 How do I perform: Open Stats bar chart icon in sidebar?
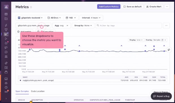click(x=6, y=79)
